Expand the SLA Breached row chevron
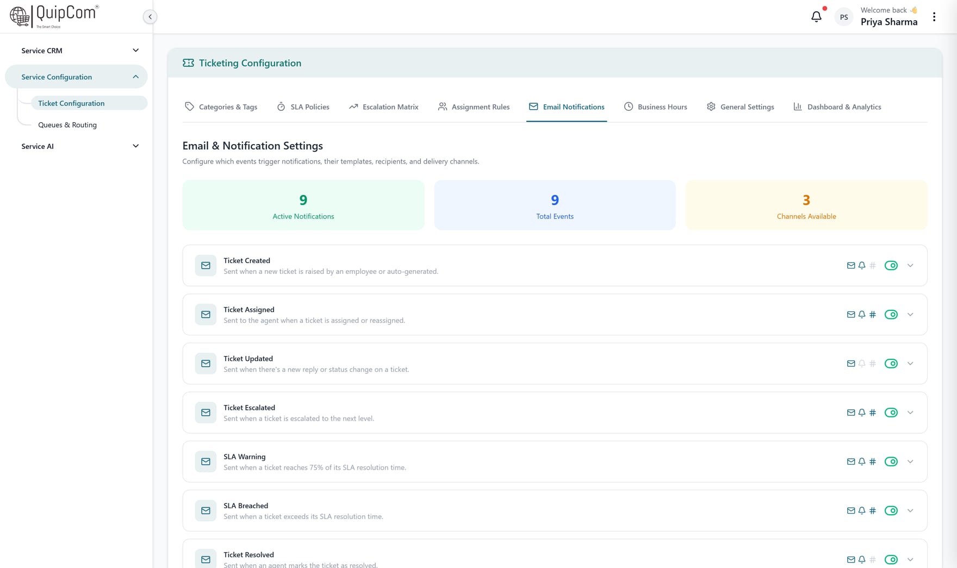Image resolution: width=957 pixels, height=568 pixels. coord(910,510)
